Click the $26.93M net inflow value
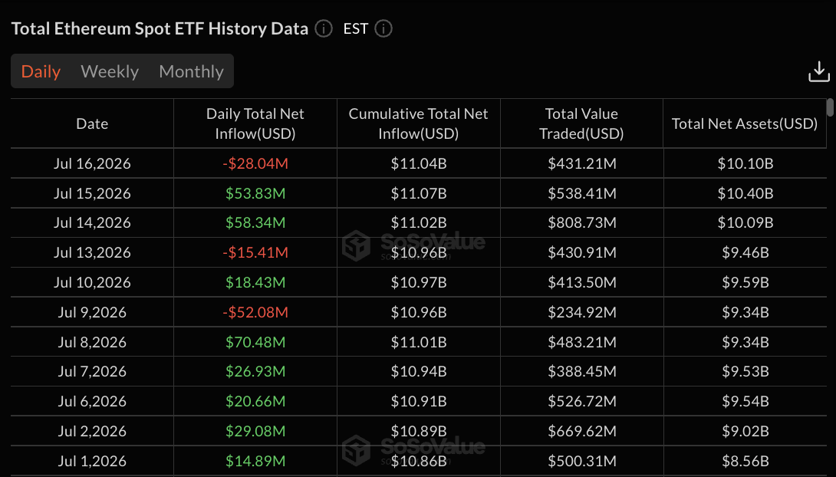Image resolution: width=836 pixels, height=477 pixels. [255, 371]
